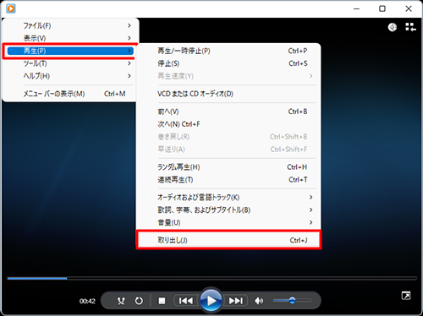Expand the 音量(U) submenu arrow
This screenshot has width=423, height=316.
click(x=310, y=222)
